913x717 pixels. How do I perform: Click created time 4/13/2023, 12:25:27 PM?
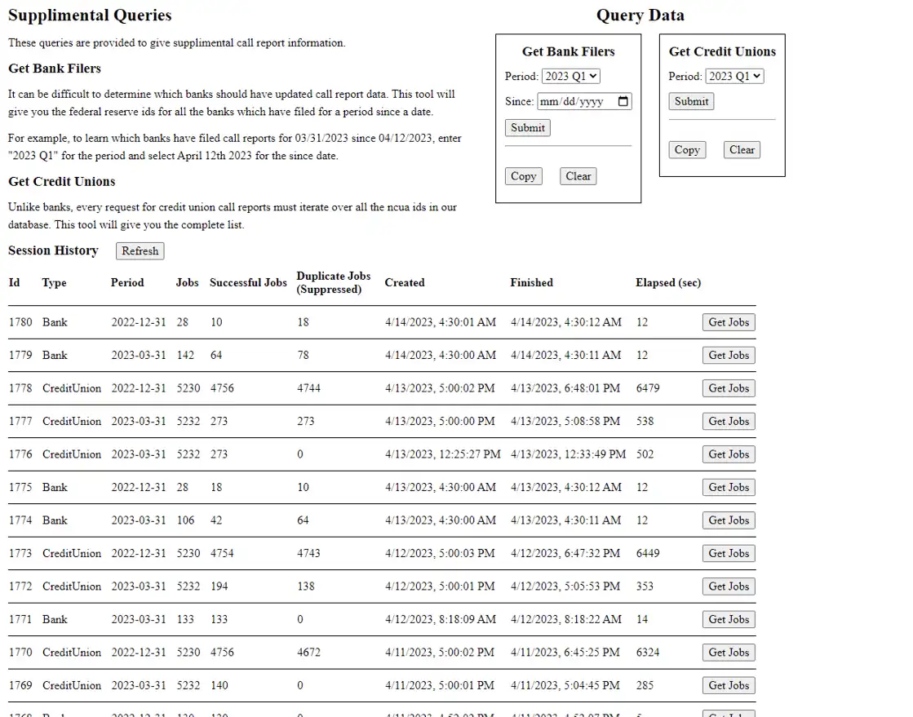click(442, 454)
